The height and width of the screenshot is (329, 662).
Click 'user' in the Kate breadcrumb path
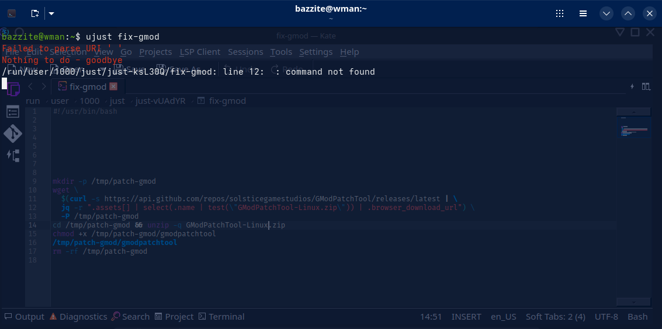60,101
